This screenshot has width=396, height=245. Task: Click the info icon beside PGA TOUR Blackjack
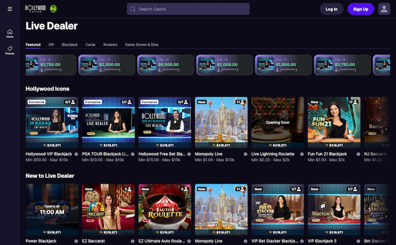[133, 154]
